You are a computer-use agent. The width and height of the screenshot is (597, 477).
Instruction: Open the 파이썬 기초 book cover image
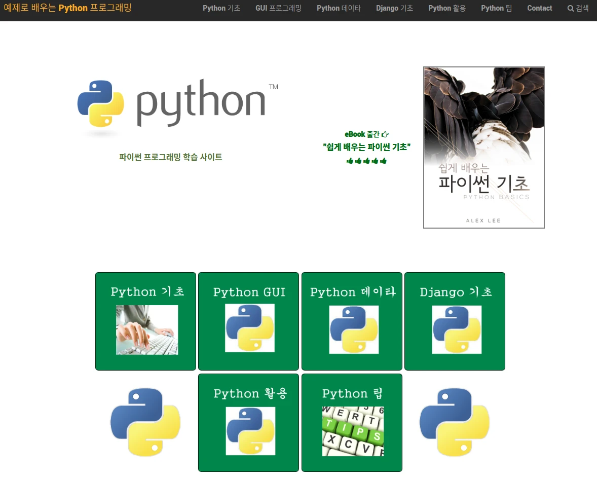pos(484,148)
